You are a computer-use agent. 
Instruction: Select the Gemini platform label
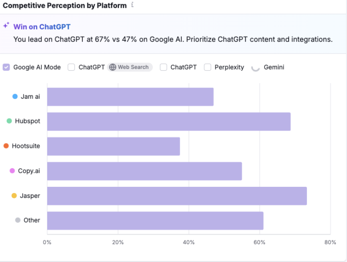click(274, 67)
